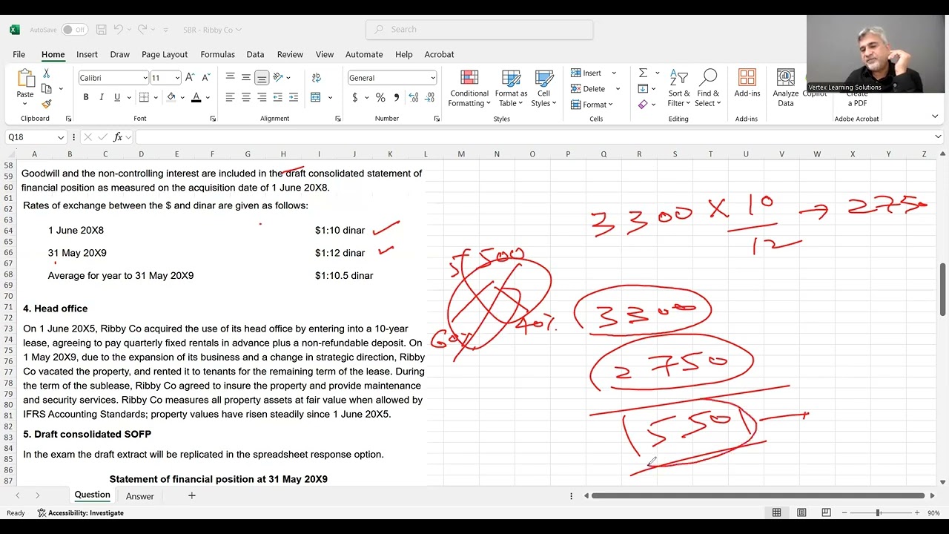The image size is (949, 534).
Task: Align text right in the cell
Action: point(262,97)
